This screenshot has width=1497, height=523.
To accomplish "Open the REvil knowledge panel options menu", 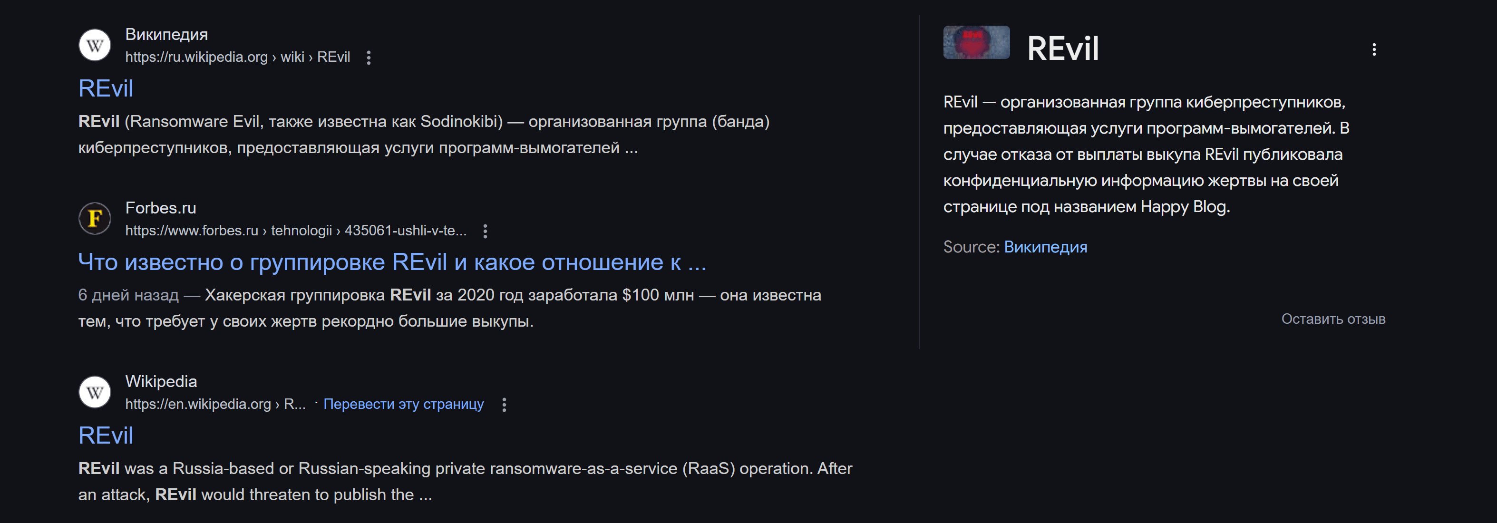I will tap(1374, 49).
